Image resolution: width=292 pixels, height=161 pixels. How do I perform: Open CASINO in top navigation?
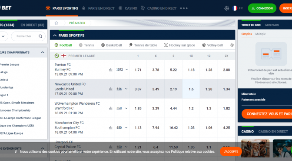[128, 8]
